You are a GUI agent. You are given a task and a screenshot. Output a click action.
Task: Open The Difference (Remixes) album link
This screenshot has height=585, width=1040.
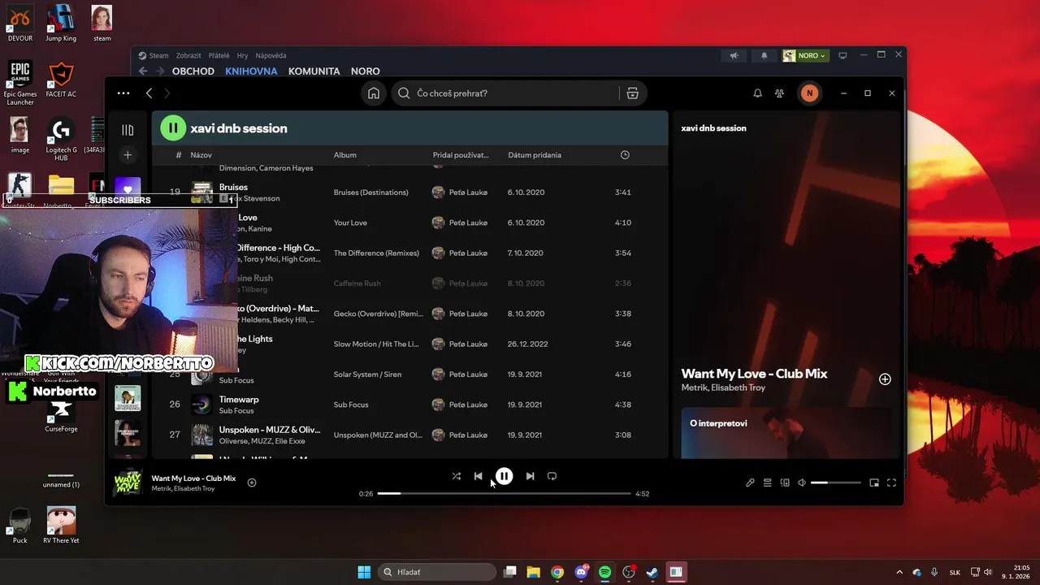[376, 253]
